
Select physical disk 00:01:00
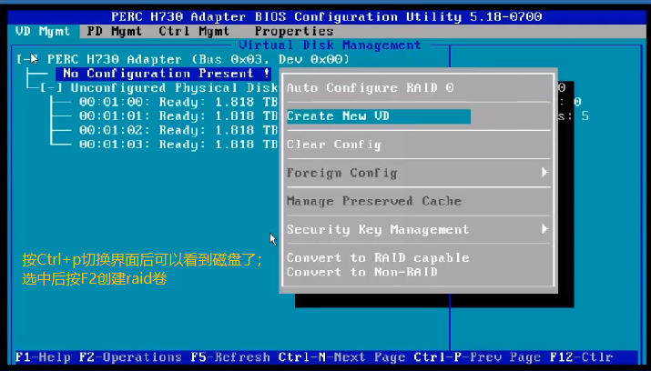pyautogui.click(x=178, y=102)
